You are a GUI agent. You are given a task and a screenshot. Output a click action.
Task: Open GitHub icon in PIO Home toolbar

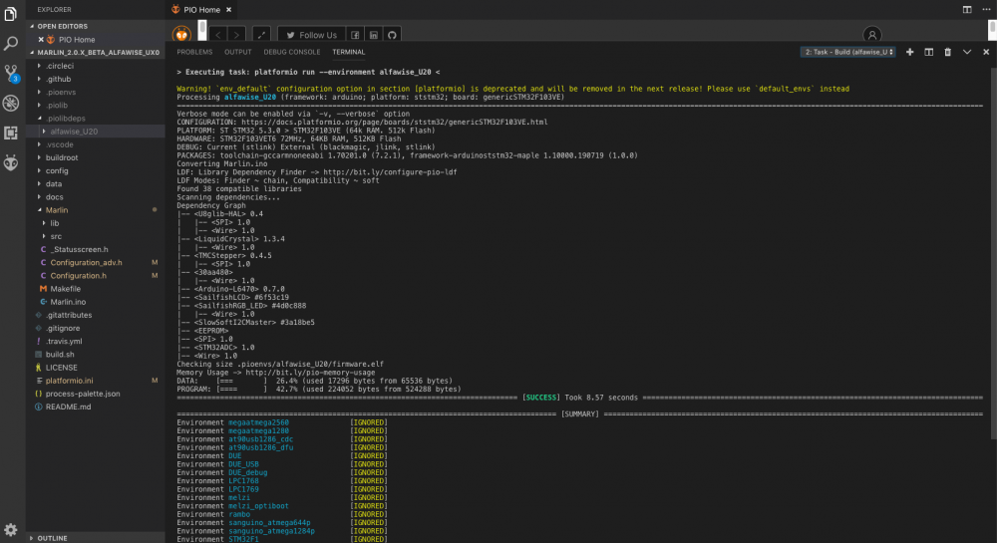(x=392, y=35)
